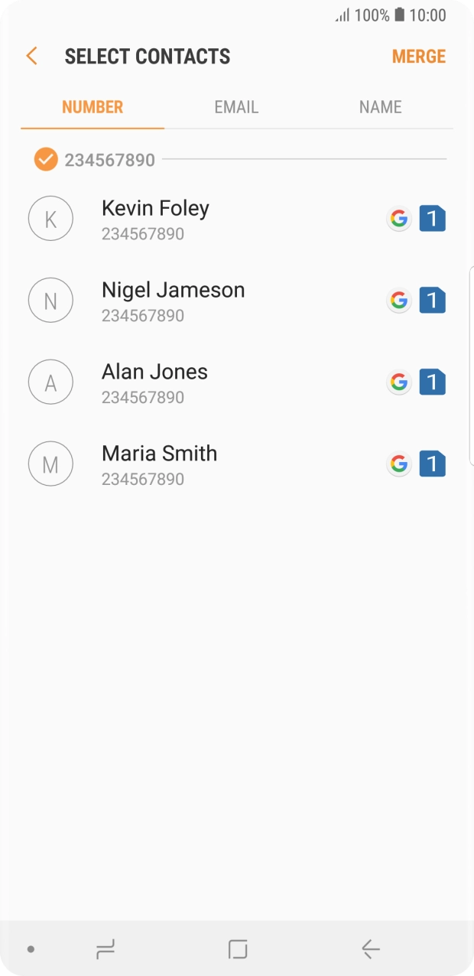Tap the Google account icon for Alan Jones
This screenshot has width=474, height=976.
click(398, 382)
